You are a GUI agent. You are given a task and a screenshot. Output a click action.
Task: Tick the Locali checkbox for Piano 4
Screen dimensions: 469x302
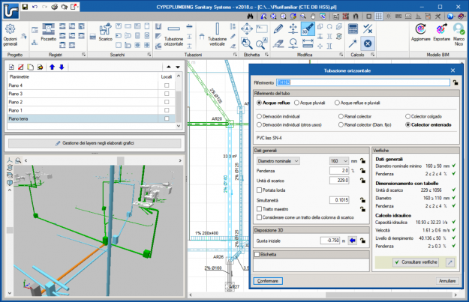point(167,86)
